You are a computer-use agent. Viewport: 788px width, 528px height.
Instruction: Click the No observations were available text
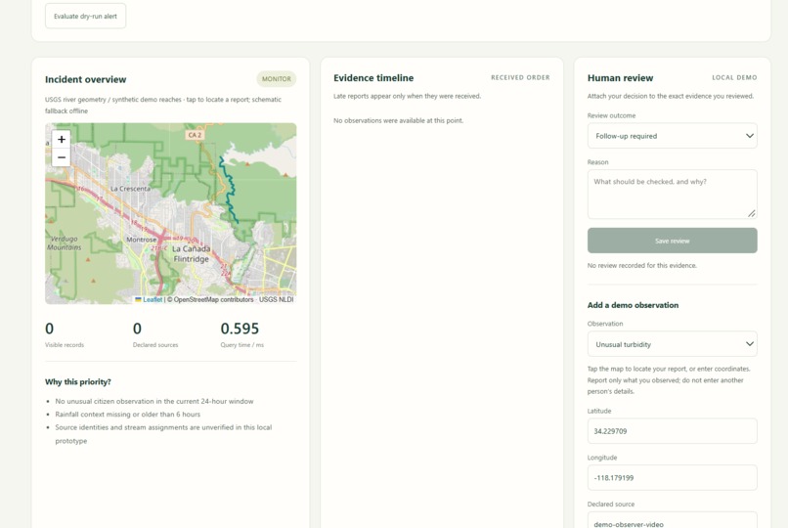399,120
